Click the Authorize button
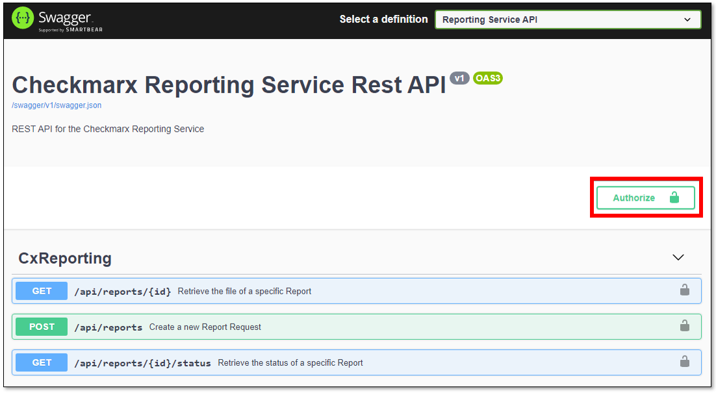 click(646, 197)
